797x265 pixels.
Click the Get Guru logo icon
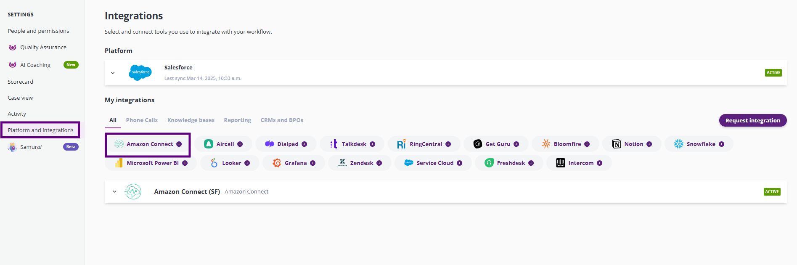(x=478, y=144)
